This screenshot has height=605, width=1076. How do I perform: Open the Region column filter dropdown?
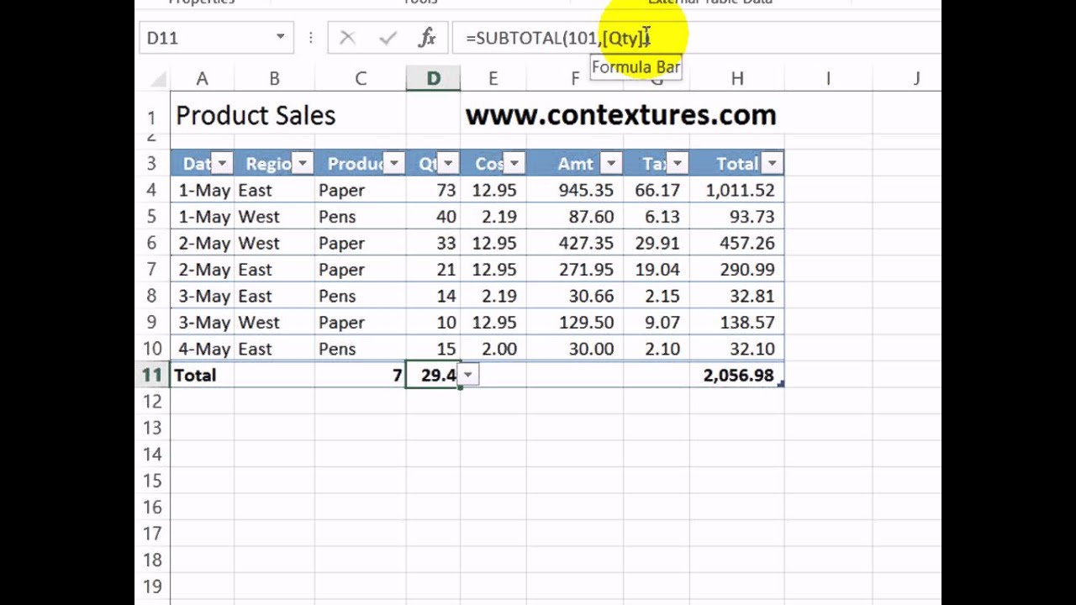pos(303,164)
